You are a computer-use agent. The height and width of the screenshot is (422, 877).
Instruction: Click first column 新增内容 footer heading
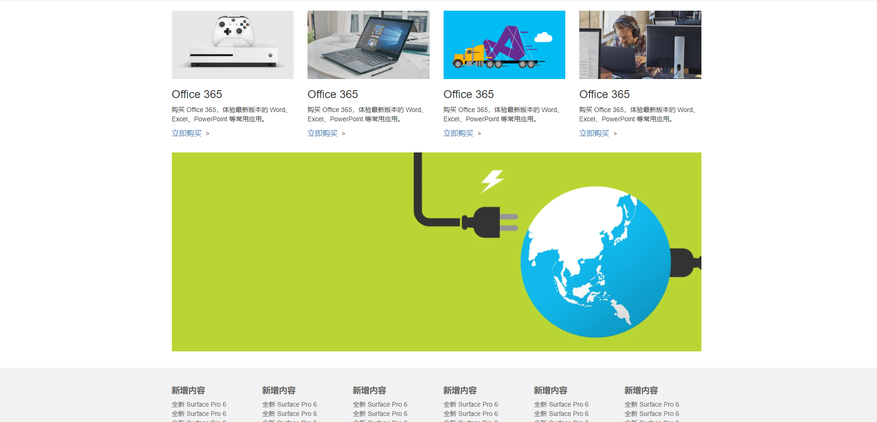188,390
